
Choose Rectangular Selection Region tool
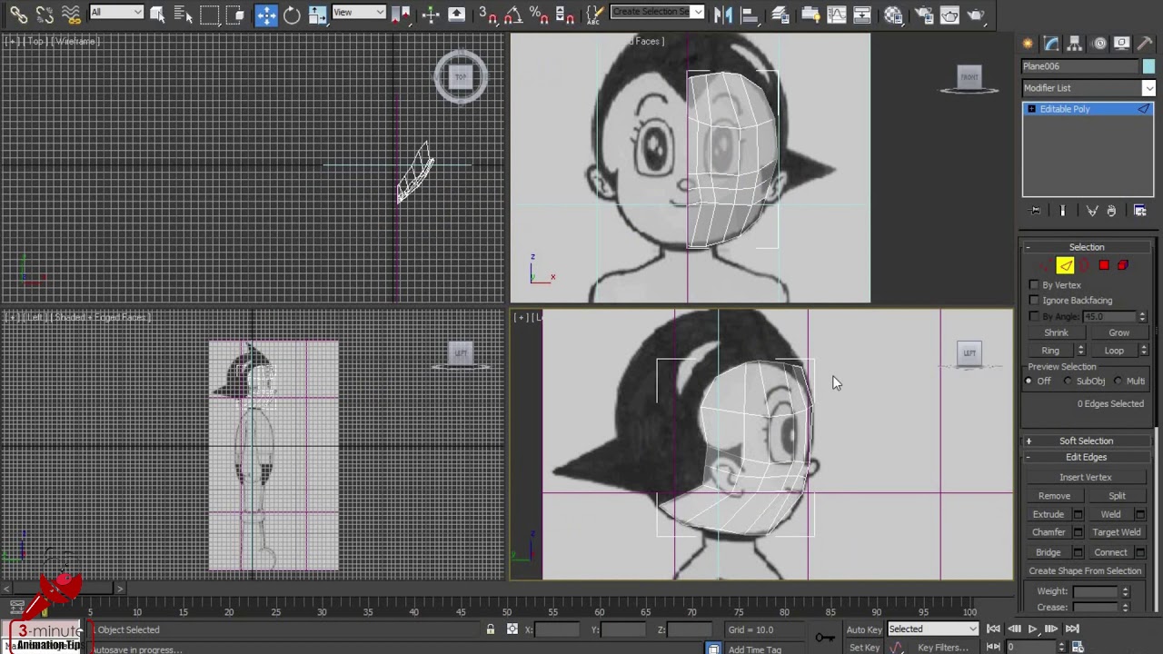[x=210, y=15]
